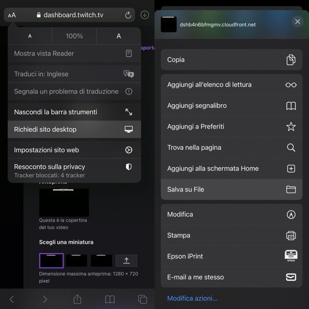This screenshot has width=309, height=309.
Task: Tap the desktop monitor icon
Action: [129, 129]
